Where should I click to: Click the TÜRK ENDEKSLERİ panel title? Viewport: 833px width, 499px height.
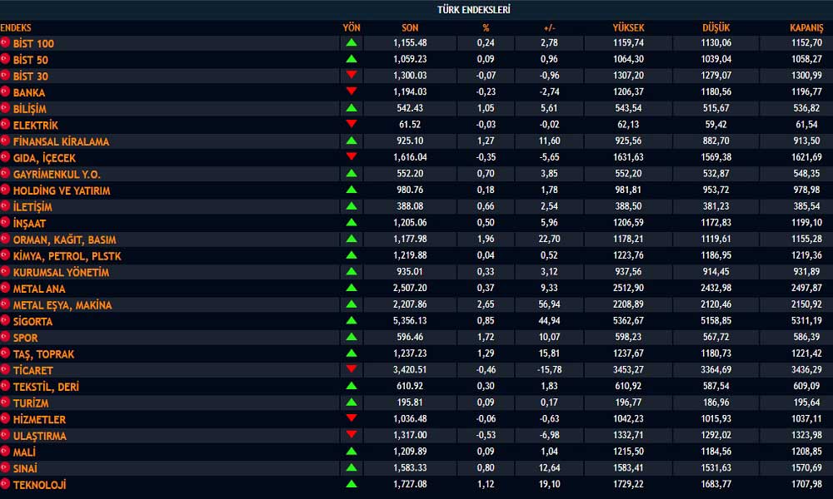pyautogui.click(x=473, y=9)
